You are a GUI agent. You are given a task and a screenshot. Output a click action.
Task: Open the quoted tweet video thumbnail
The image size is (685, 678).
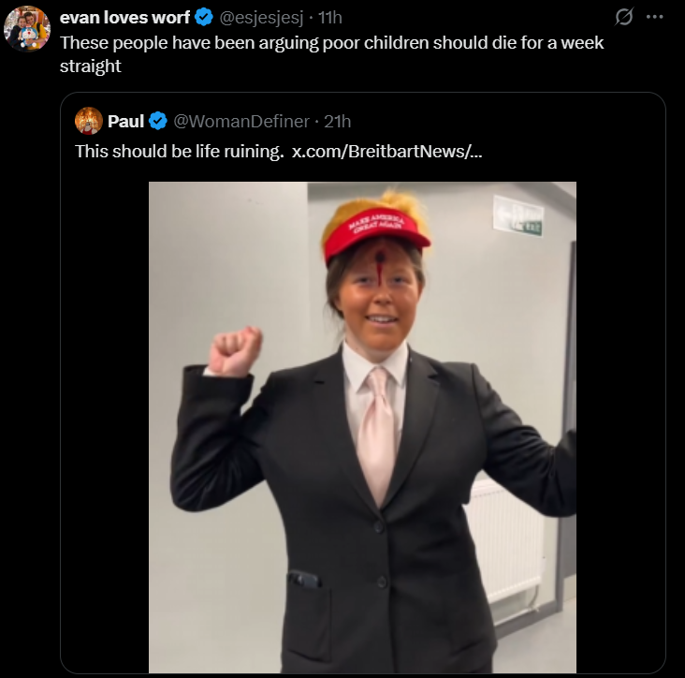[x=362, y=427]
